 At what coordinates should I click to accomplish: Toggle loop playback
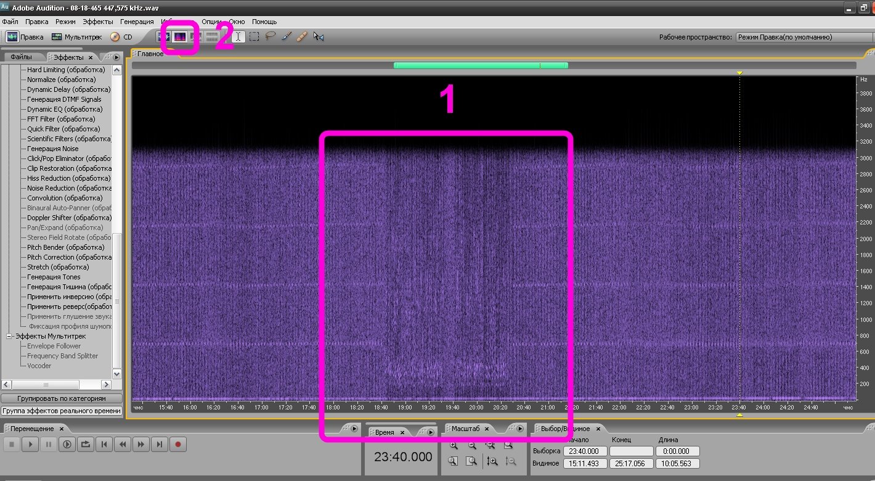tap(86, 444)
